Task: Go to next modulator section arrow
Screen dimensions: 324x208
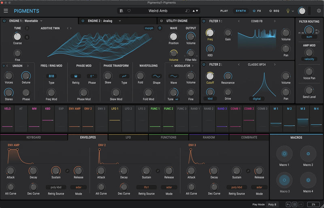Action: (x=193, y=66)
